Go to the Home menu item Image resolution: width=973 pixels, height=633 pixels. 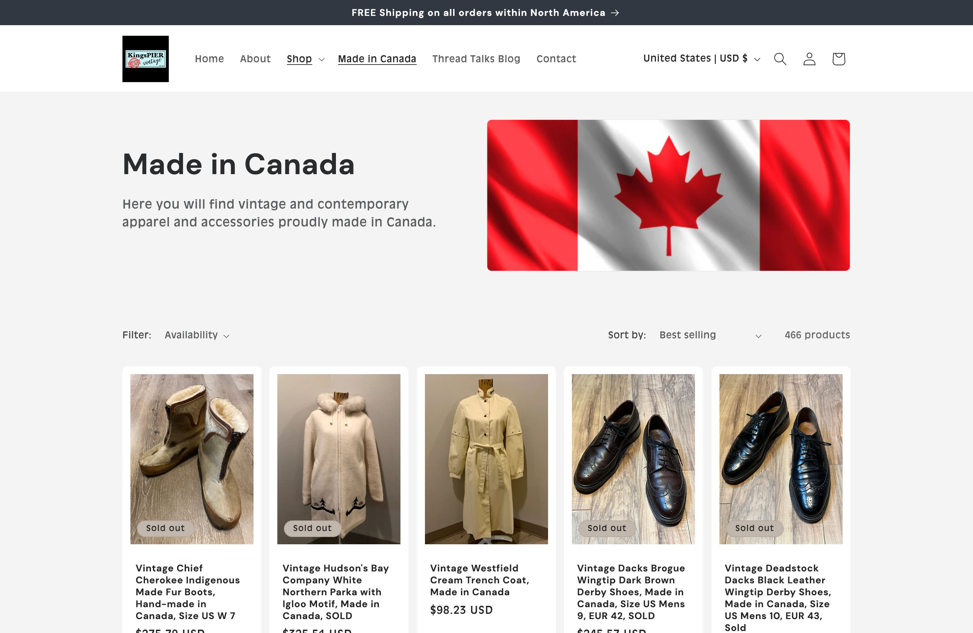click(209, 59)
